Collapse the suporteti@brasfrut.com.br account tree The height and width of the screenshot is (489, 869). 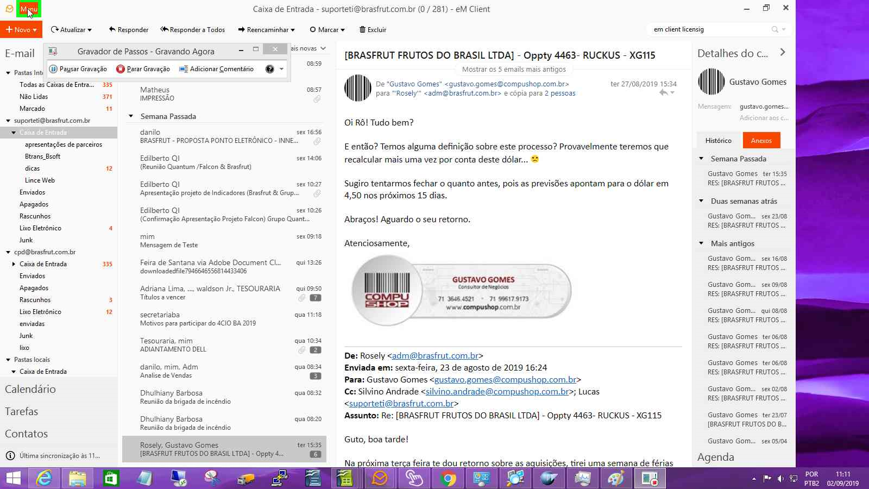tap(8, 121)
